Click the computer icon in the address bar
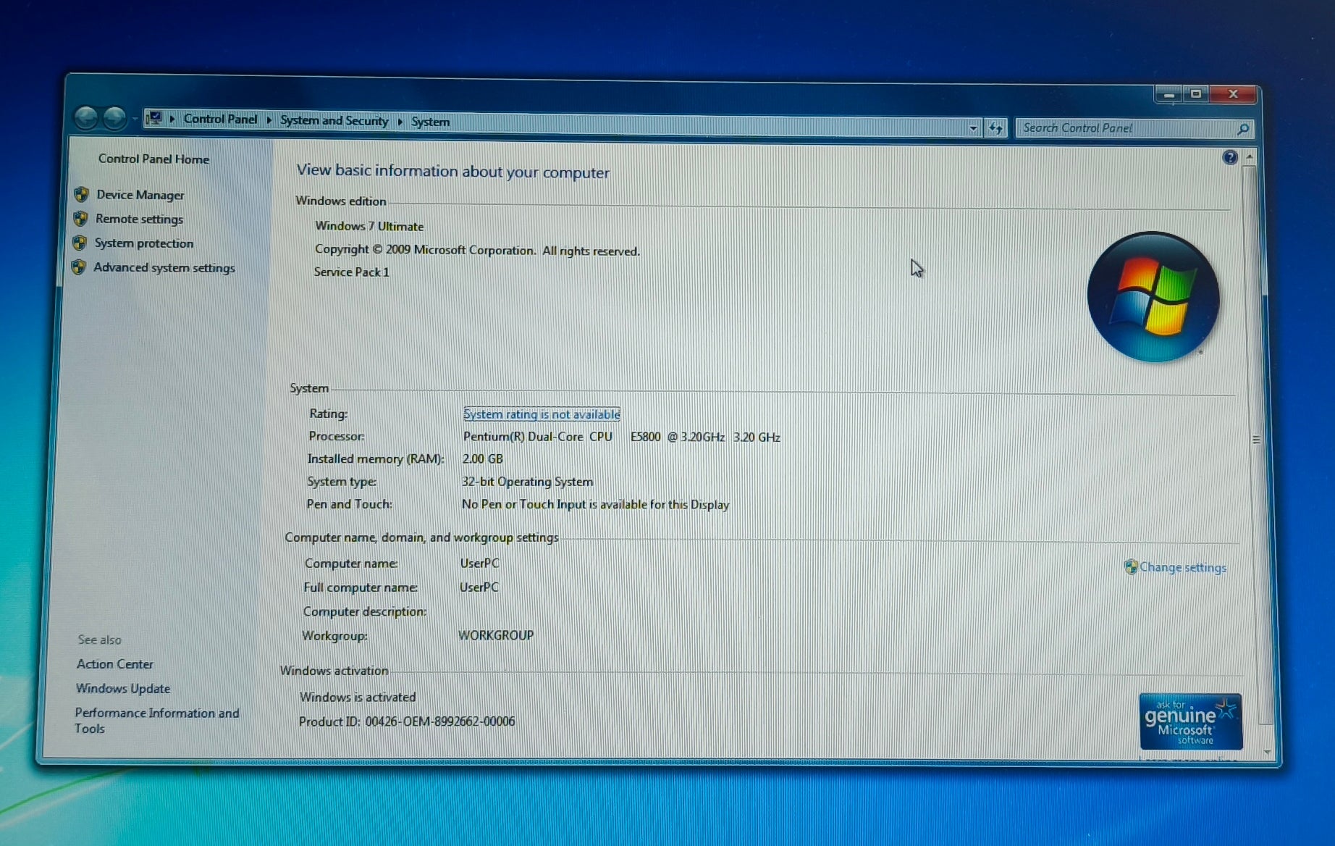 coord(153,118)
